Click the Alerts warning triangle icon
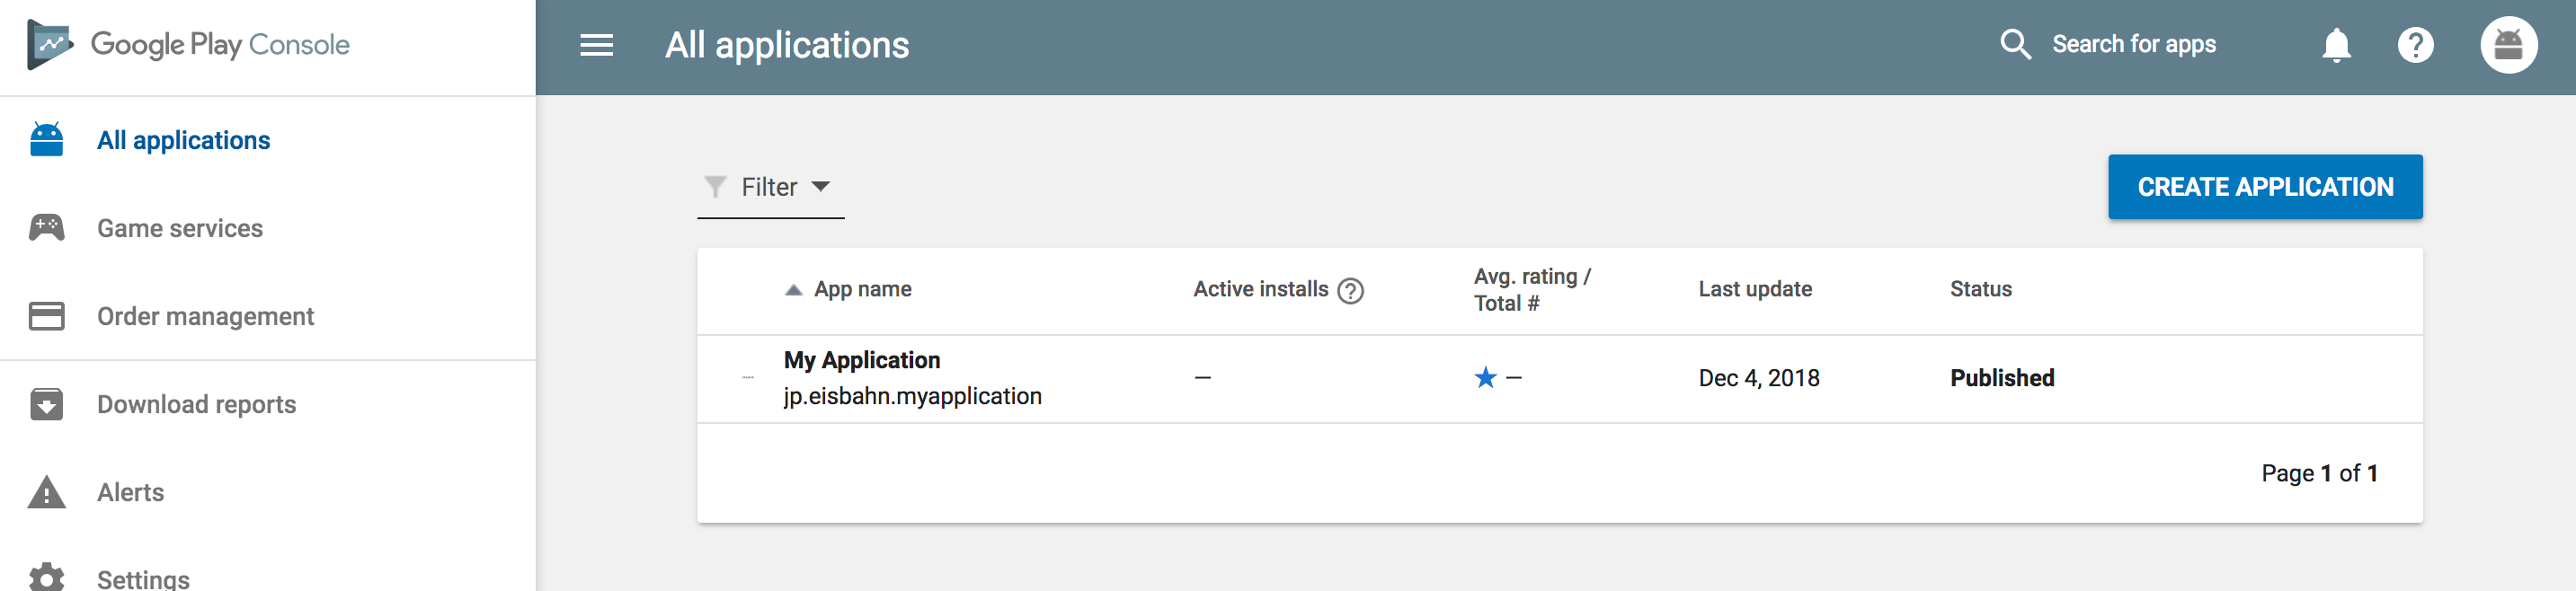Screen dimensions: 2576x591 47,492
